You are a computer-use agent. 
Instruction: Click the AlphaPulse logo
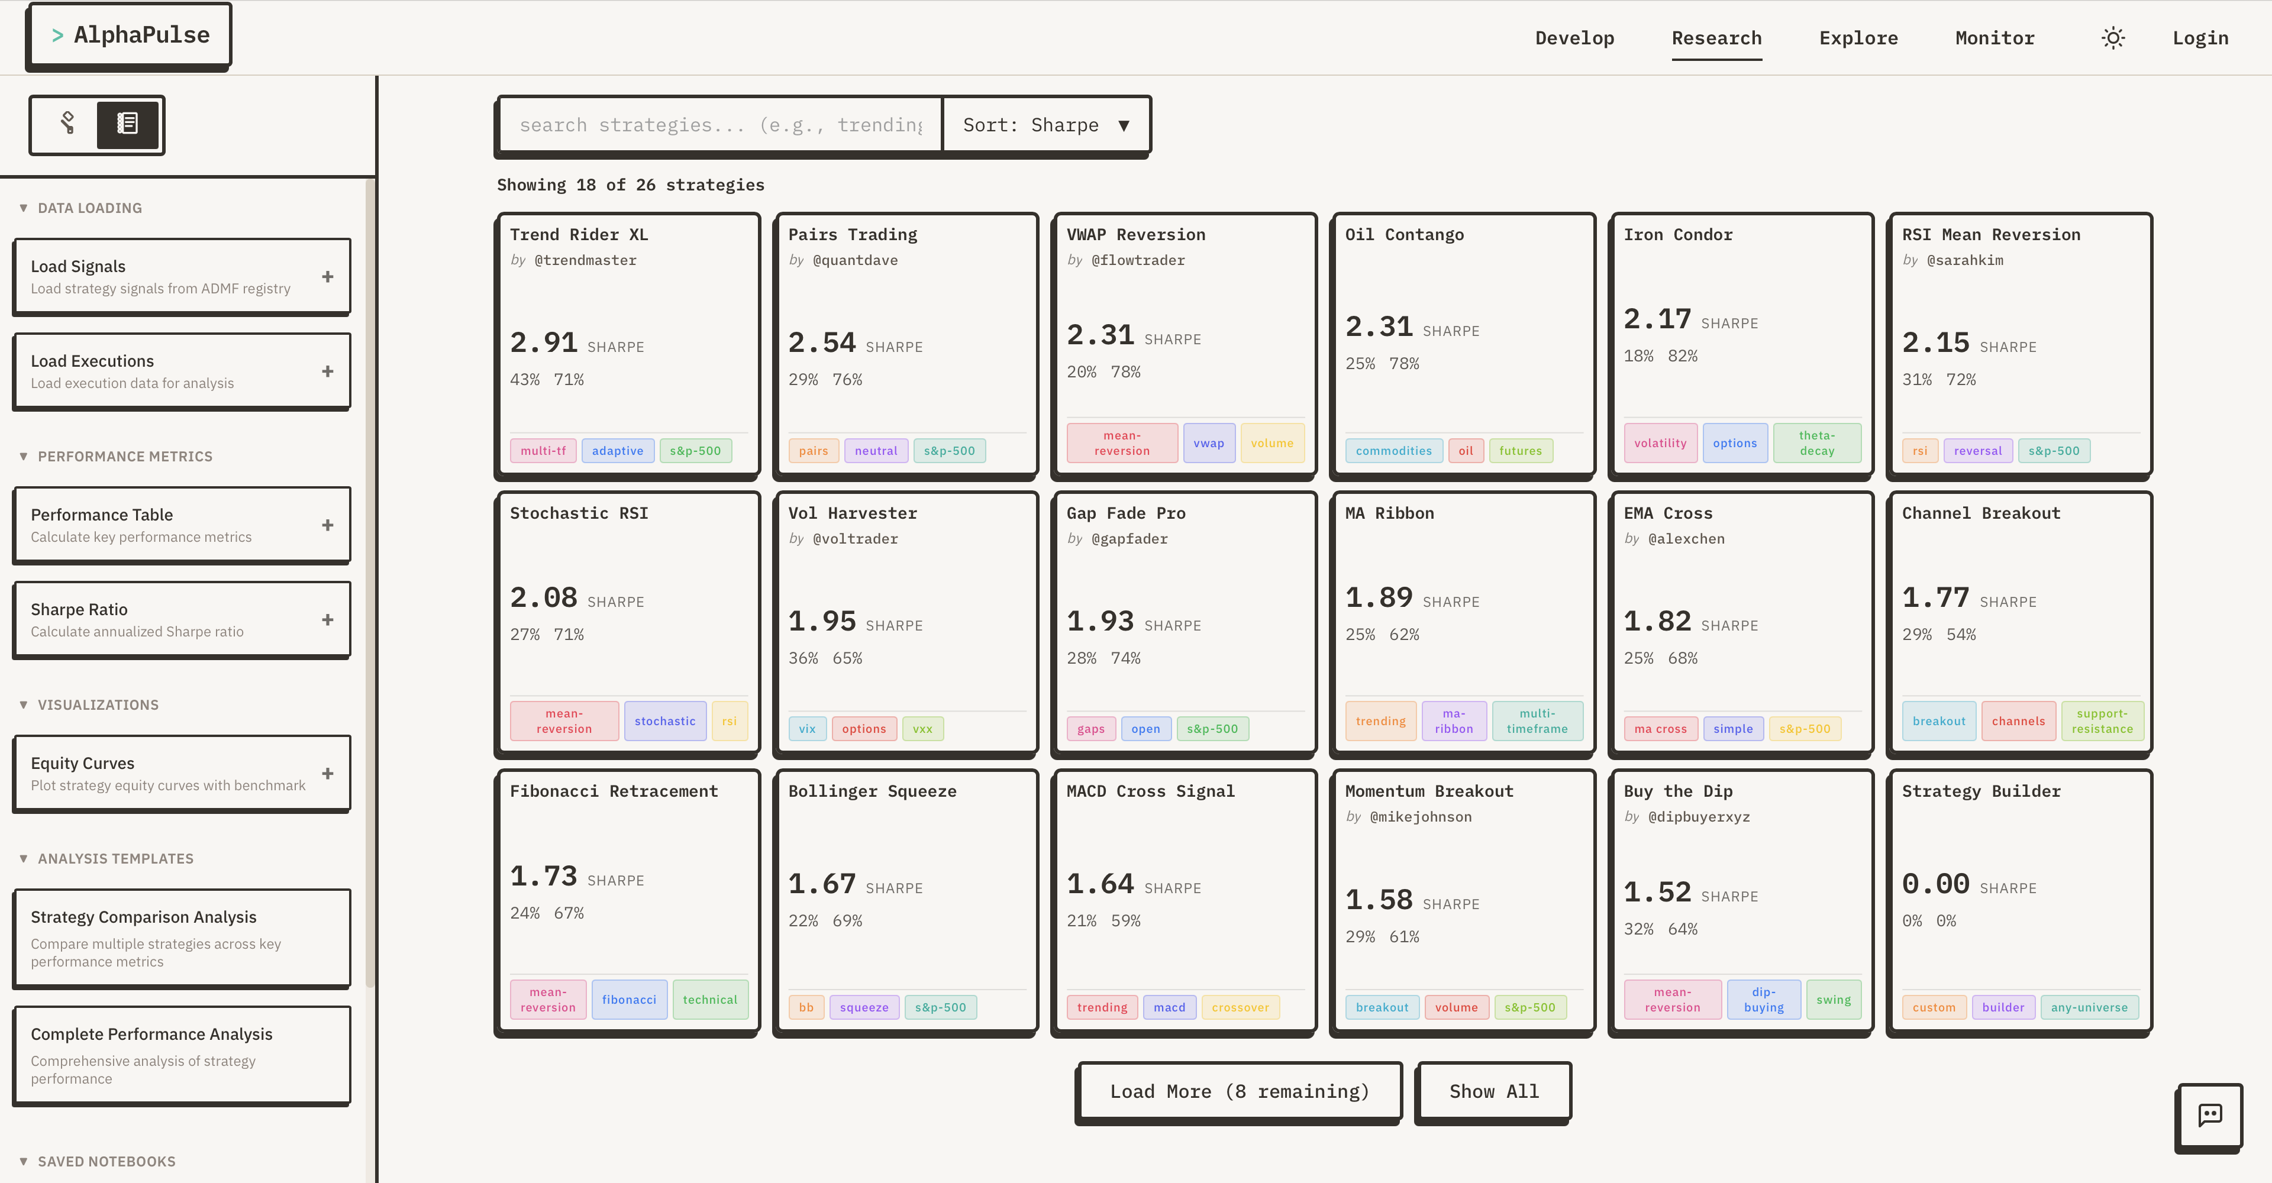click(x=130, y=35)
